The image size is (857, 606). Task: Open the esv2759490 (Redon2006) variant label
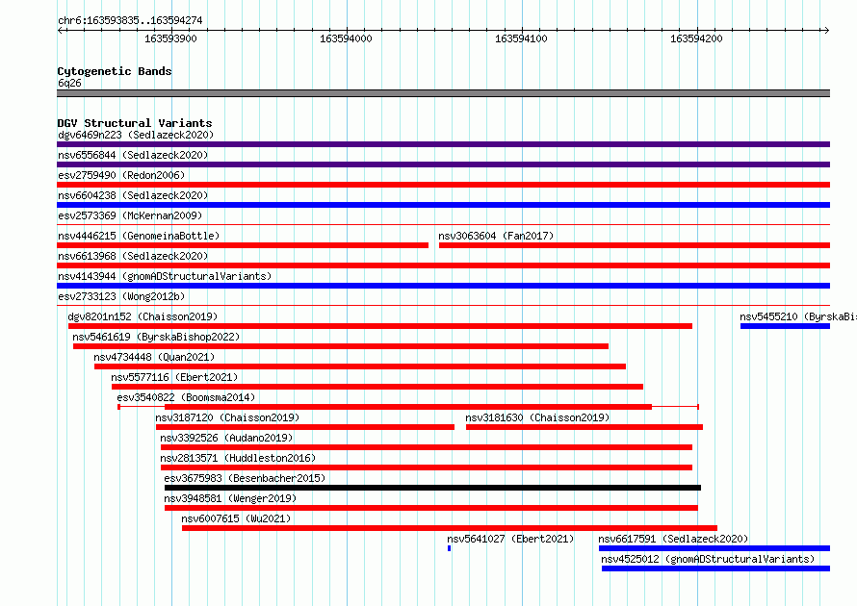tap(121, 175)
